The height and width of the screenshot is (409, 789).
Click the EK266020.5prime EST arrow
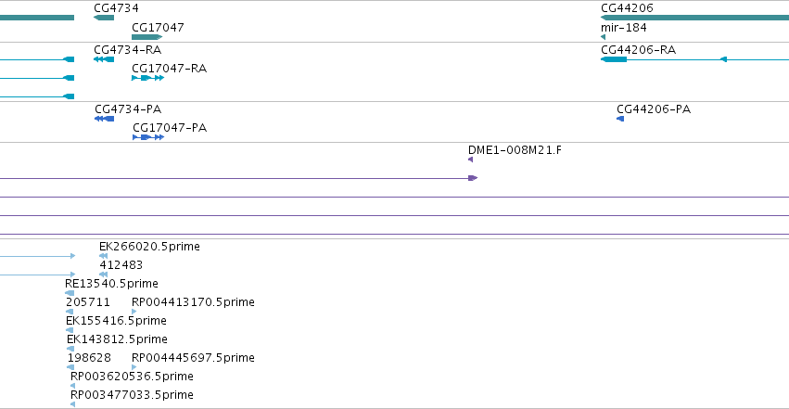[x=103, y=256]
